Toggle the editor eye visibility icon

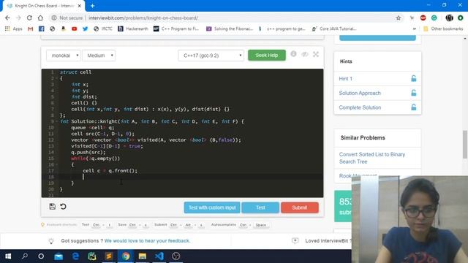304,54
